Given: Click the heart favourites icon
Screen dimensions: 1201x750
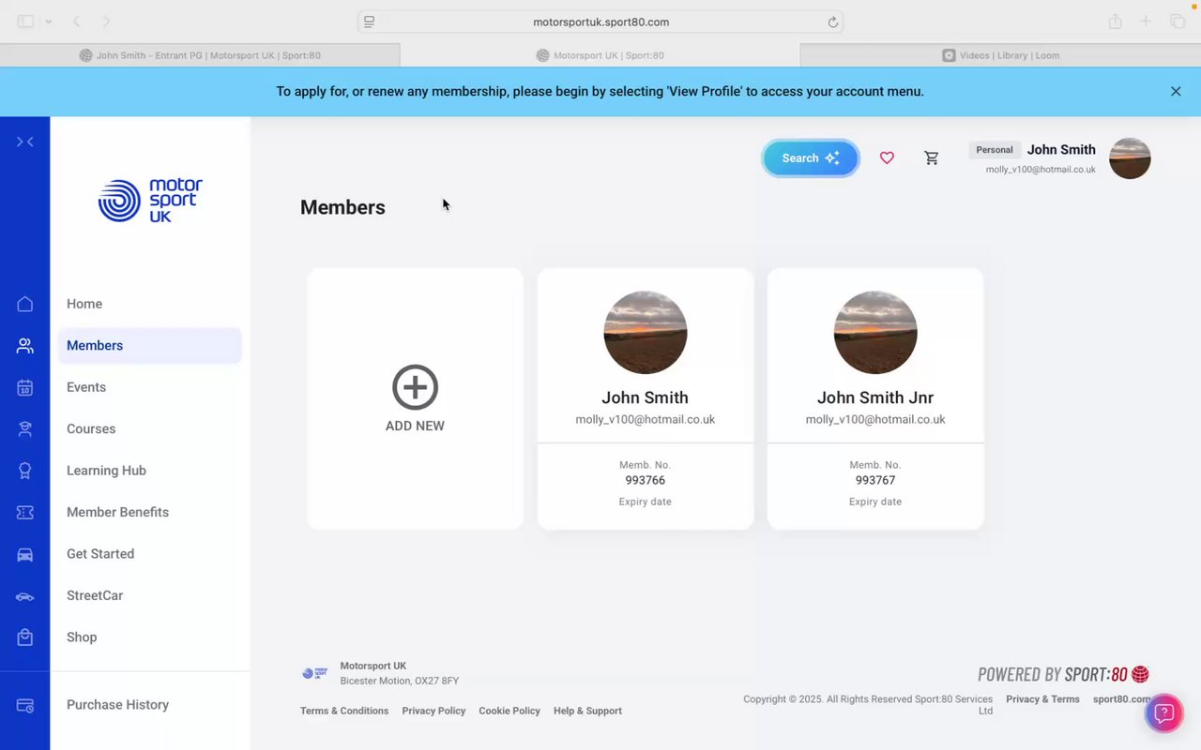Looking at the screenshot, I should (x=887, y=158).
